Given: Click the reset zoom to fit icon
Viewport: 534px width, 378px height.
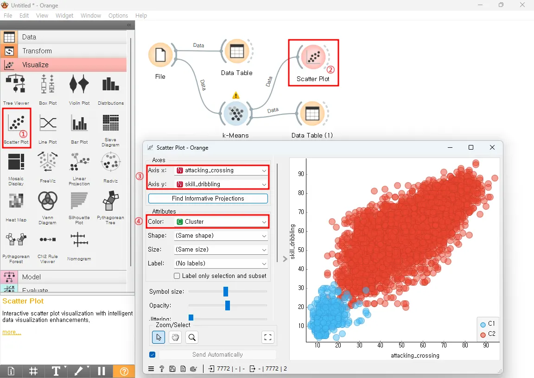Looking at the screenshot, I should click(x=268, y=337).
